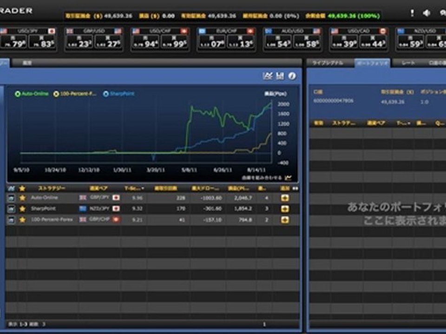Sort portfolio table by T-... column arrow
Viewport: 446px width, 334px height.
click(x=409, y=123)
